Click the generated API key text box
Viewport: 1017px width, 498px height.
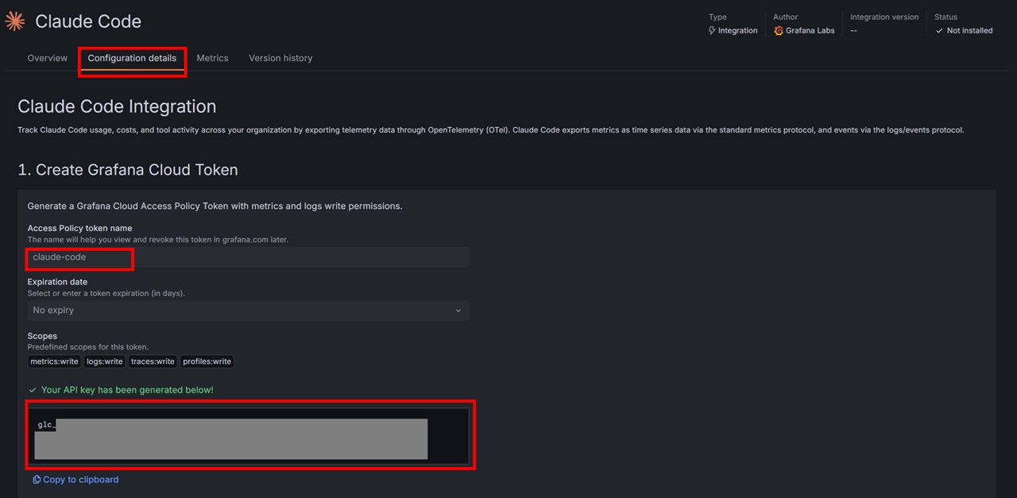pos(249,436)
